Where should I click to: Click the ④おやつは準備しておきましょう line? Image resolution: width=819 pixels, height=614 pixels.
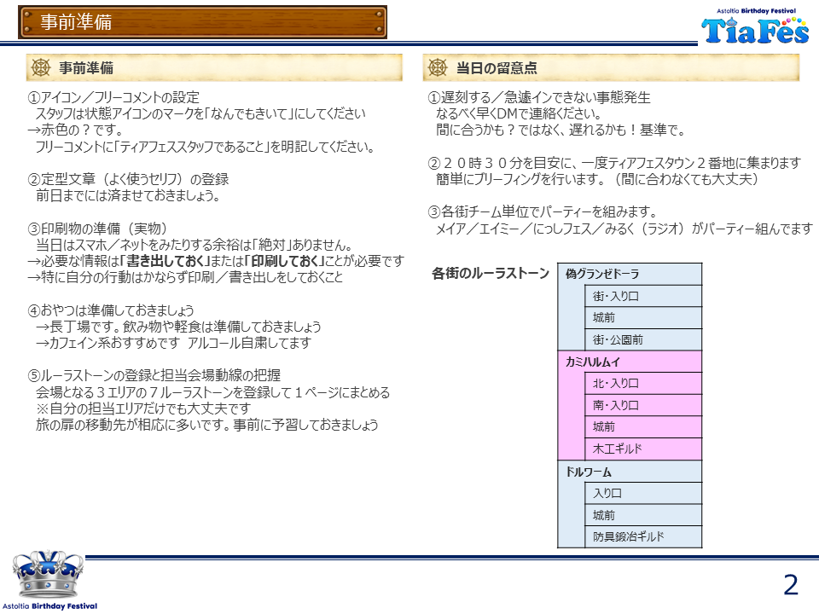tap(111, 310)
